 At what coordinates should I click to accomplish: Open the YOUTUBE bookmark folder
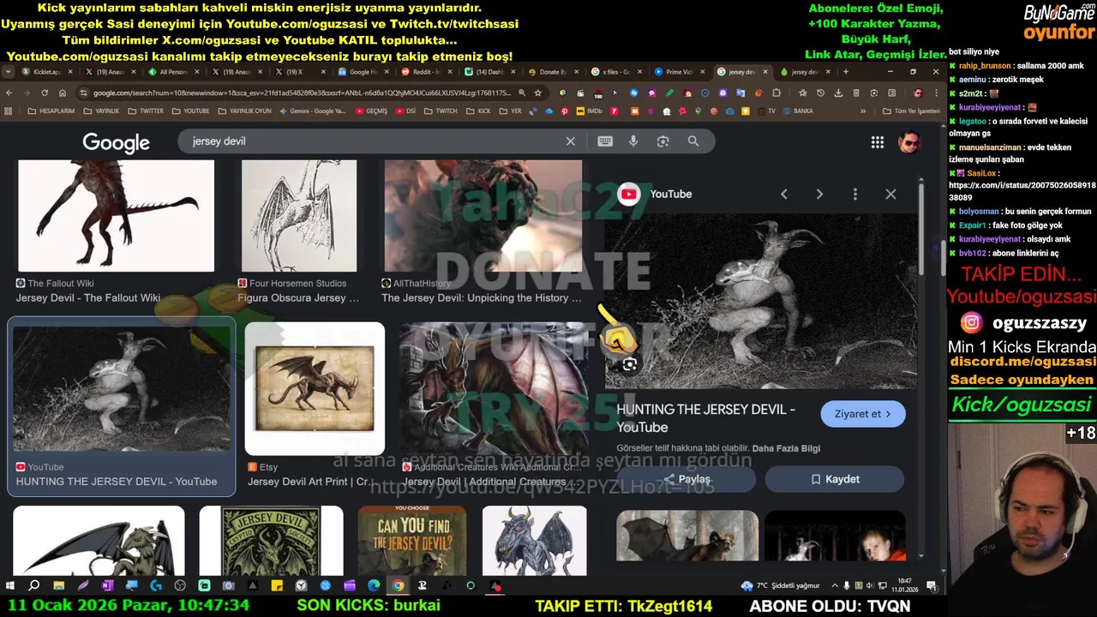(189, 111)
